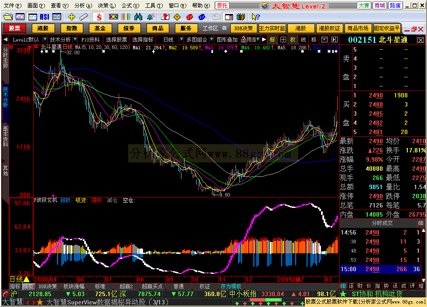Screen dimensions: 427x307
Task: Click the red dollar sign icon
Action: 99,17
